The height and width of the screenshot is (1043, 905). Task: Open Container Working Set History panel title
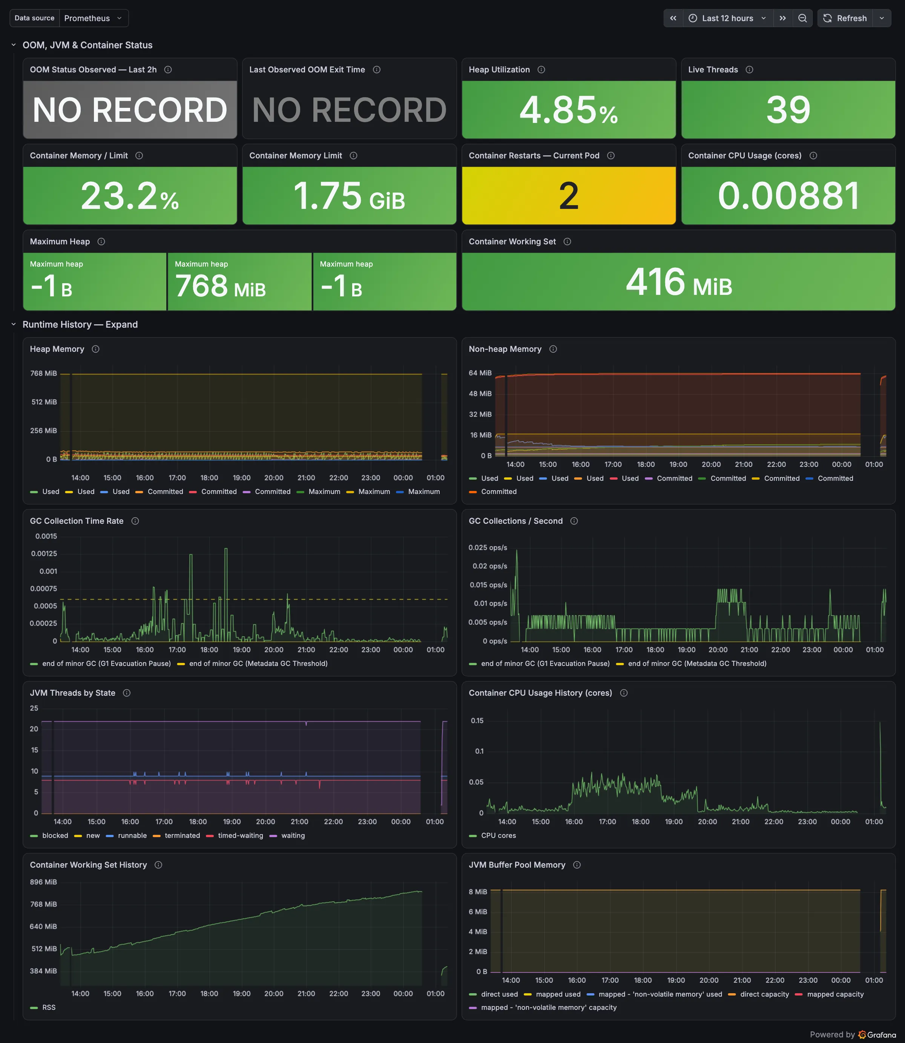(x=88, y=865)
